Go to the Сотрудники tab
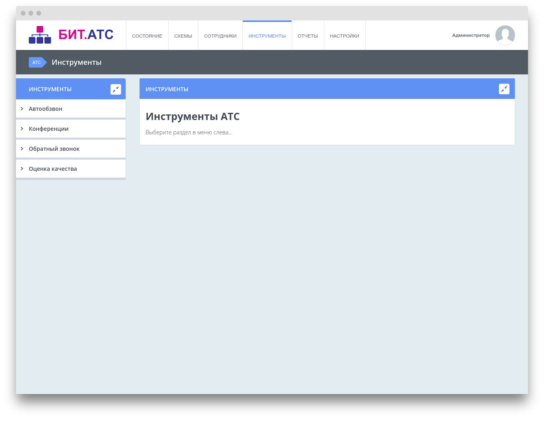Screen dimensions: 544x422 220,36
